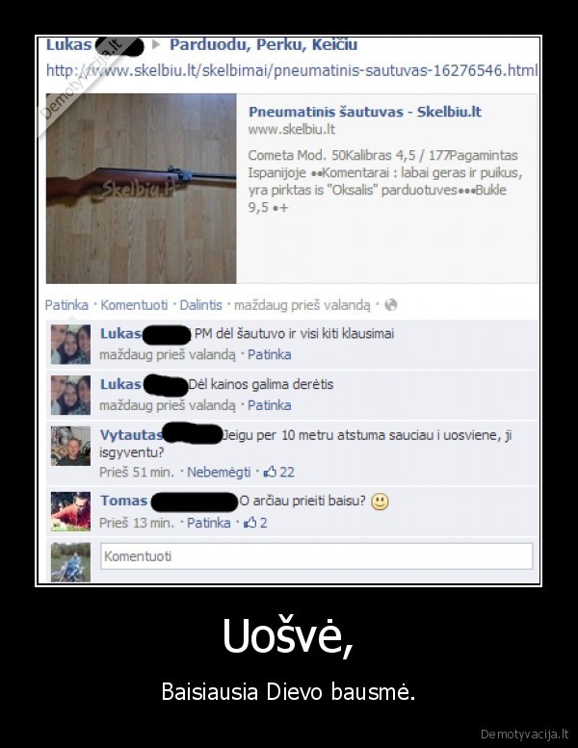Open Vytautas's profile picture

point(70,446)
